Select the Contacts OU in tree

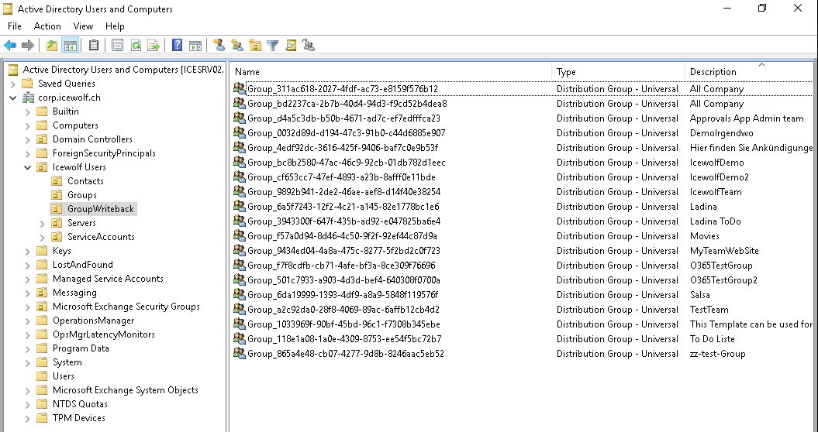point(85,181)
